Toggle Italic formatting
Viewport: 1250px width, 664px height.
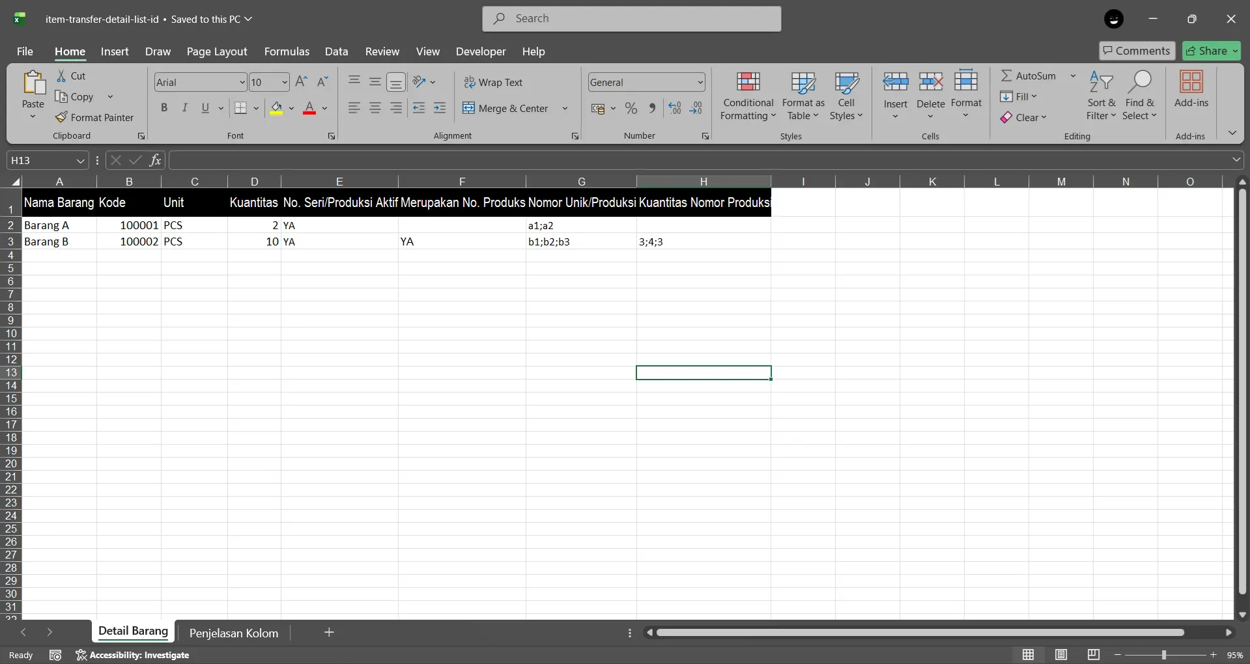click(x=185, y=108)
